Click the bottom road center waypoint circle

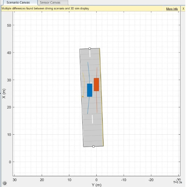tap(93, 146)
